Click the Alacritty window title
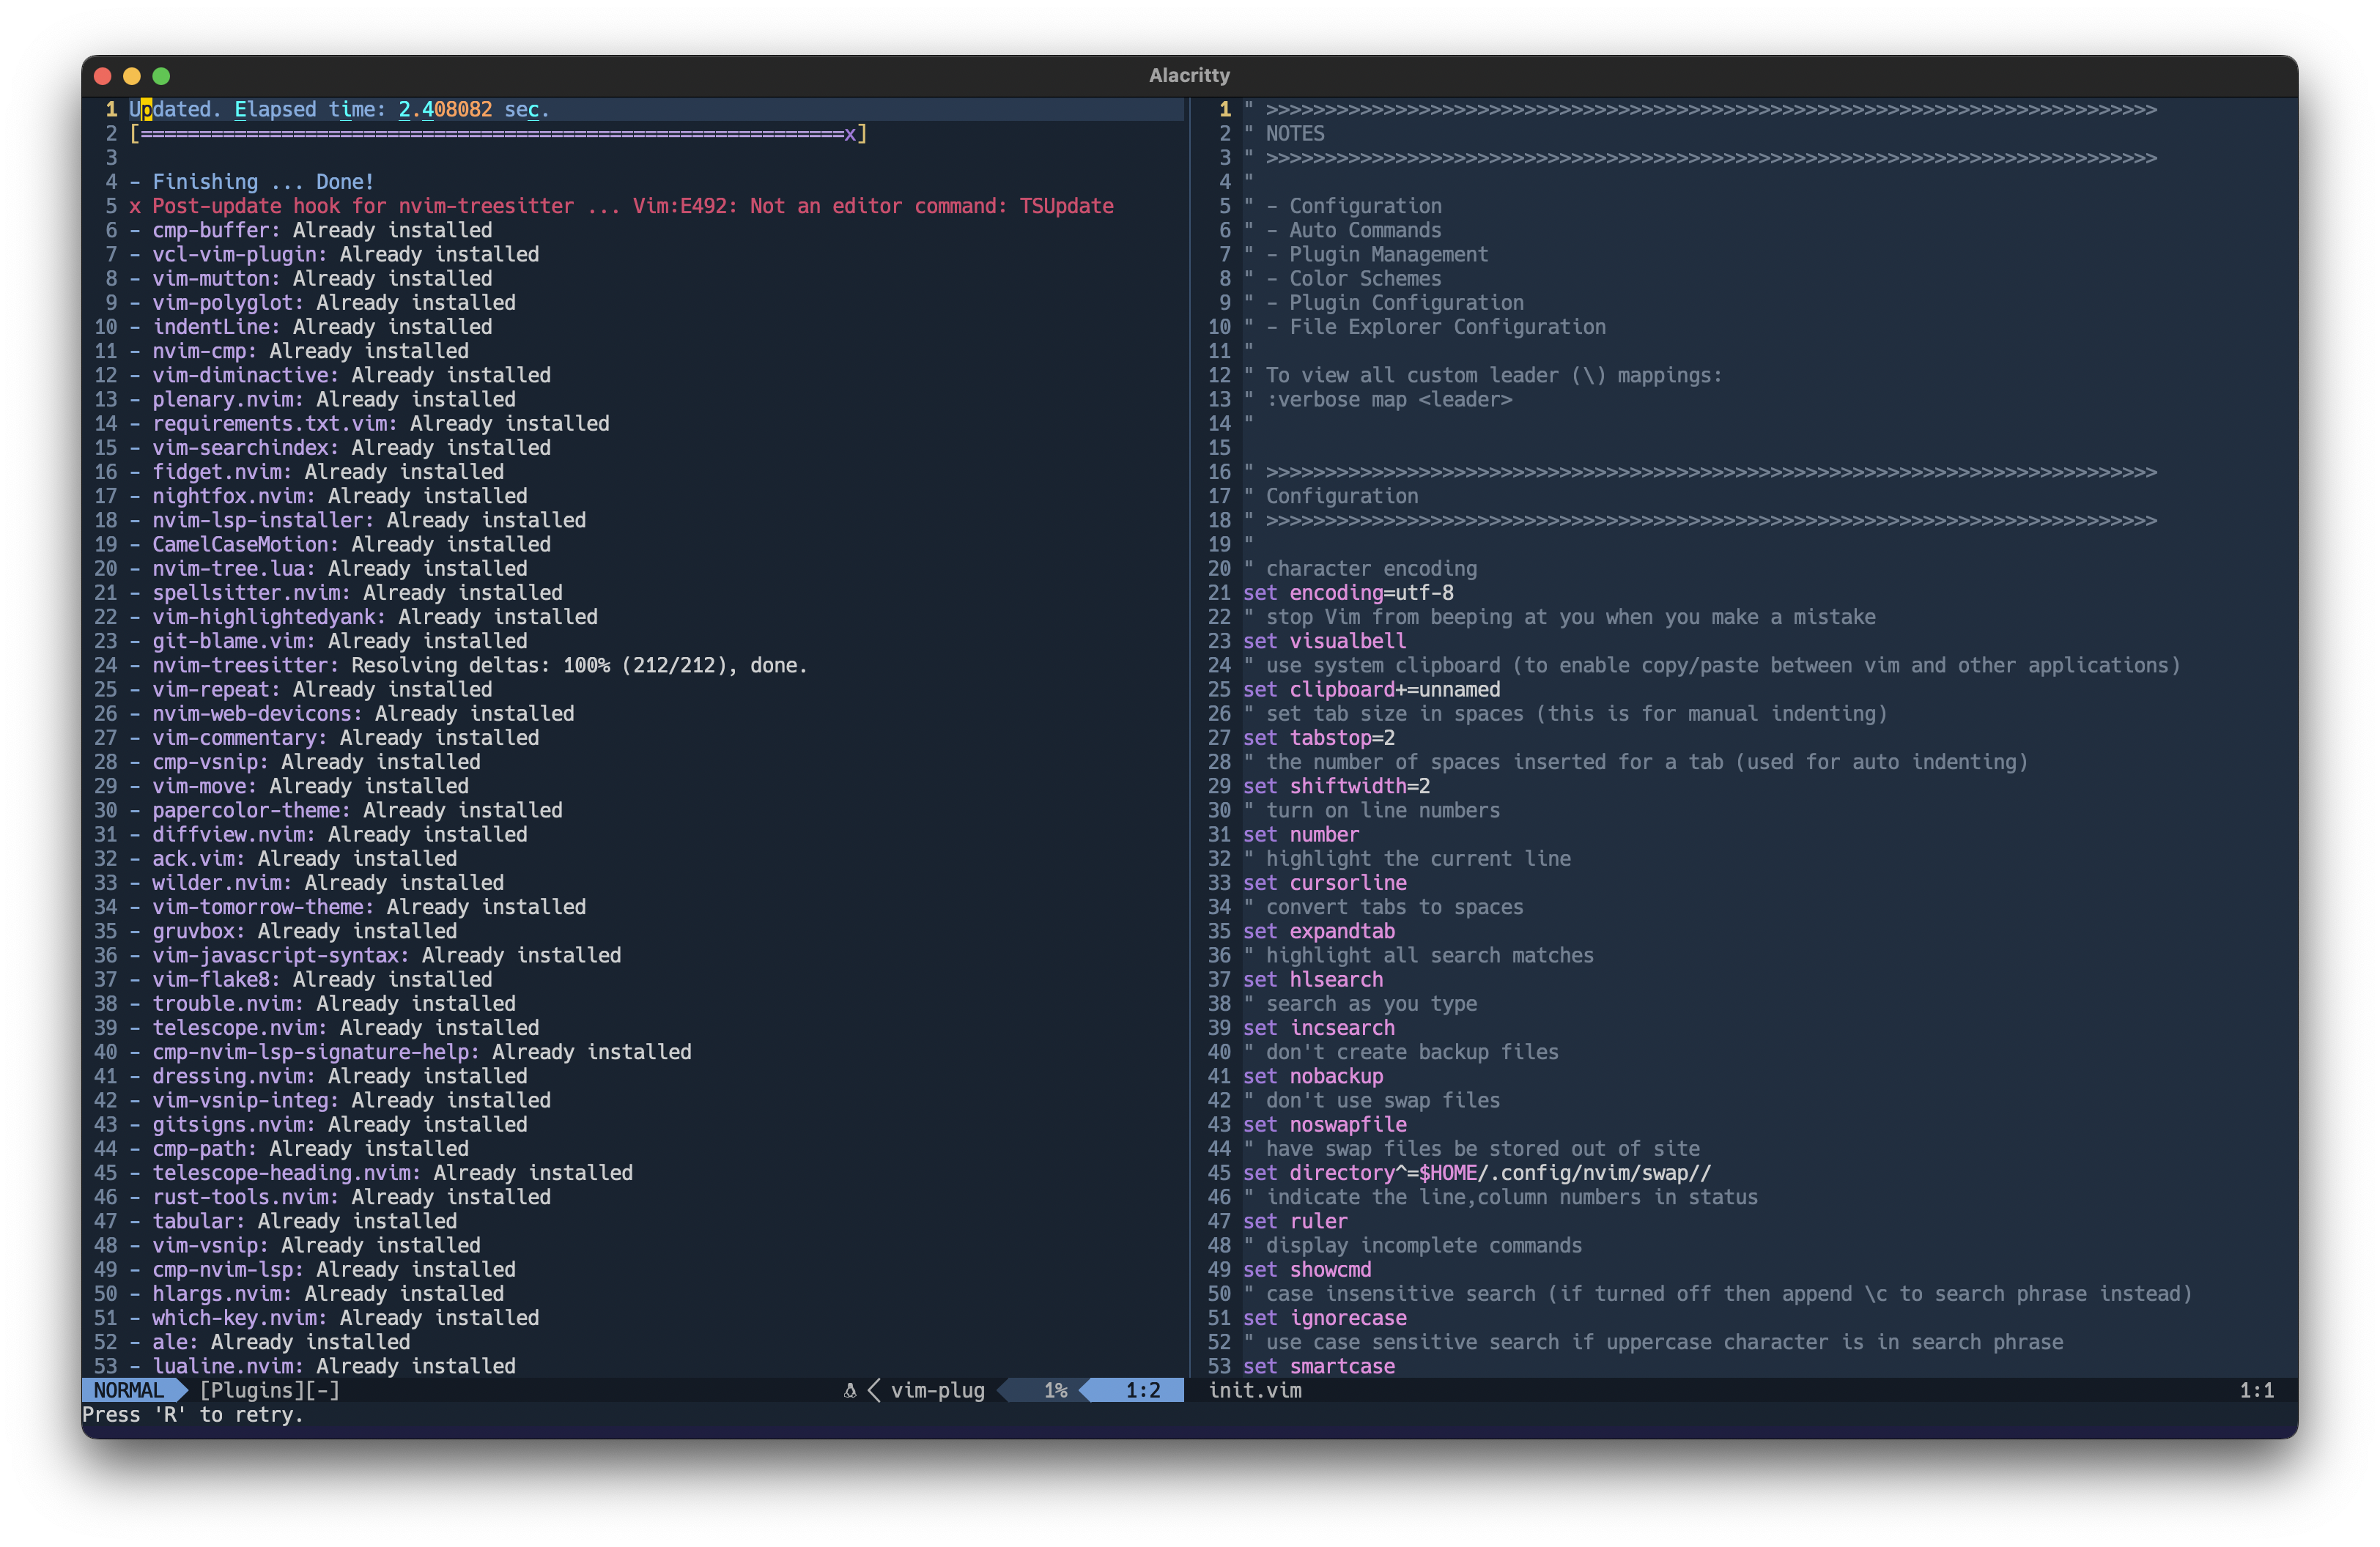The height and width of the screenshot is (1547, 2380). pyautogui.click(x=1189, y=75)
